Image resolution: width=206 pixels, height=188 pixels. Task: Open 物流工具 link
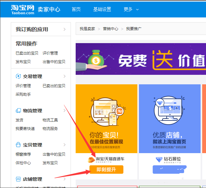click(50, 120)
